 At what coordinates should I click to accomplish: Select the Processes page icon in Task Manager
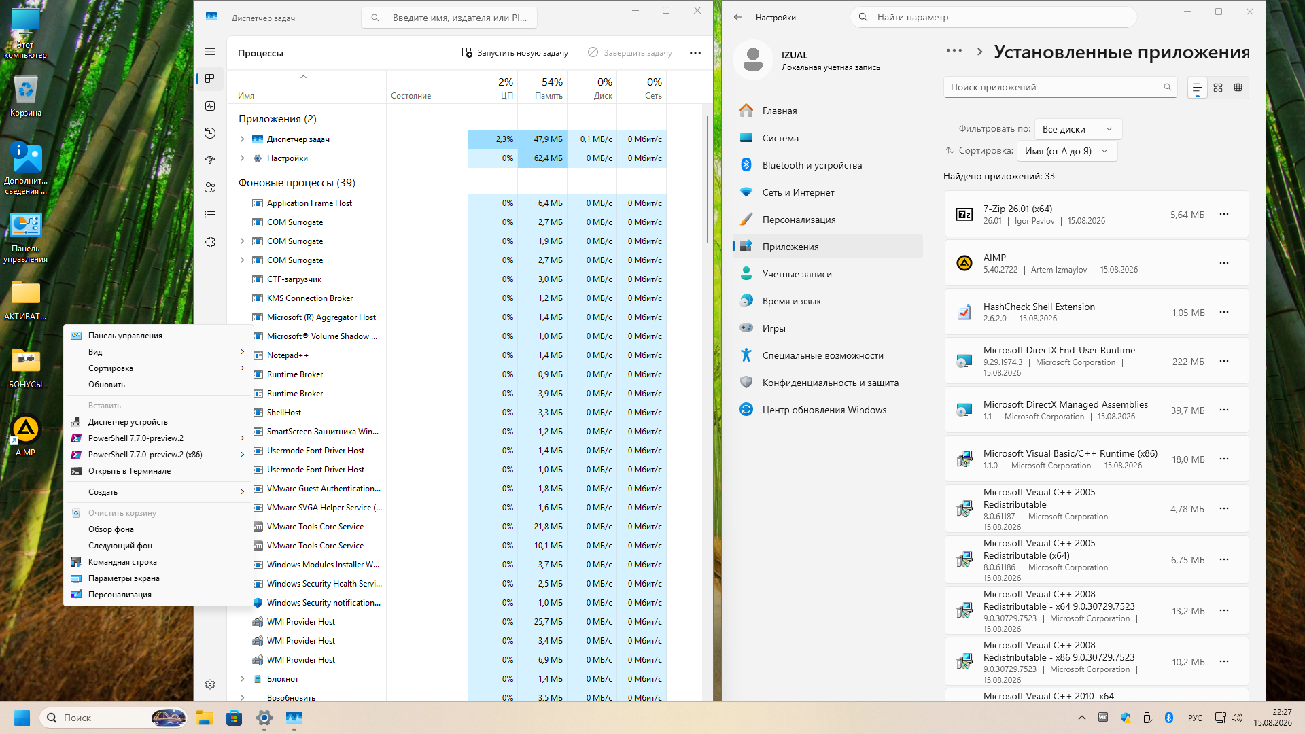click(x=210, y=79)
